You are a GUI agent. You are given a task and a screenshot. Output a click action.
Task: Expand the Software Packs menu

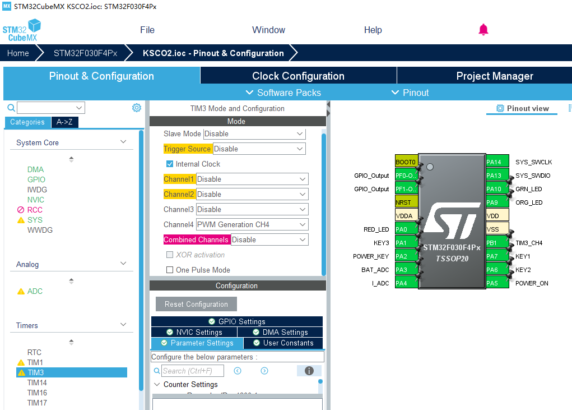(x=283, y=93)
